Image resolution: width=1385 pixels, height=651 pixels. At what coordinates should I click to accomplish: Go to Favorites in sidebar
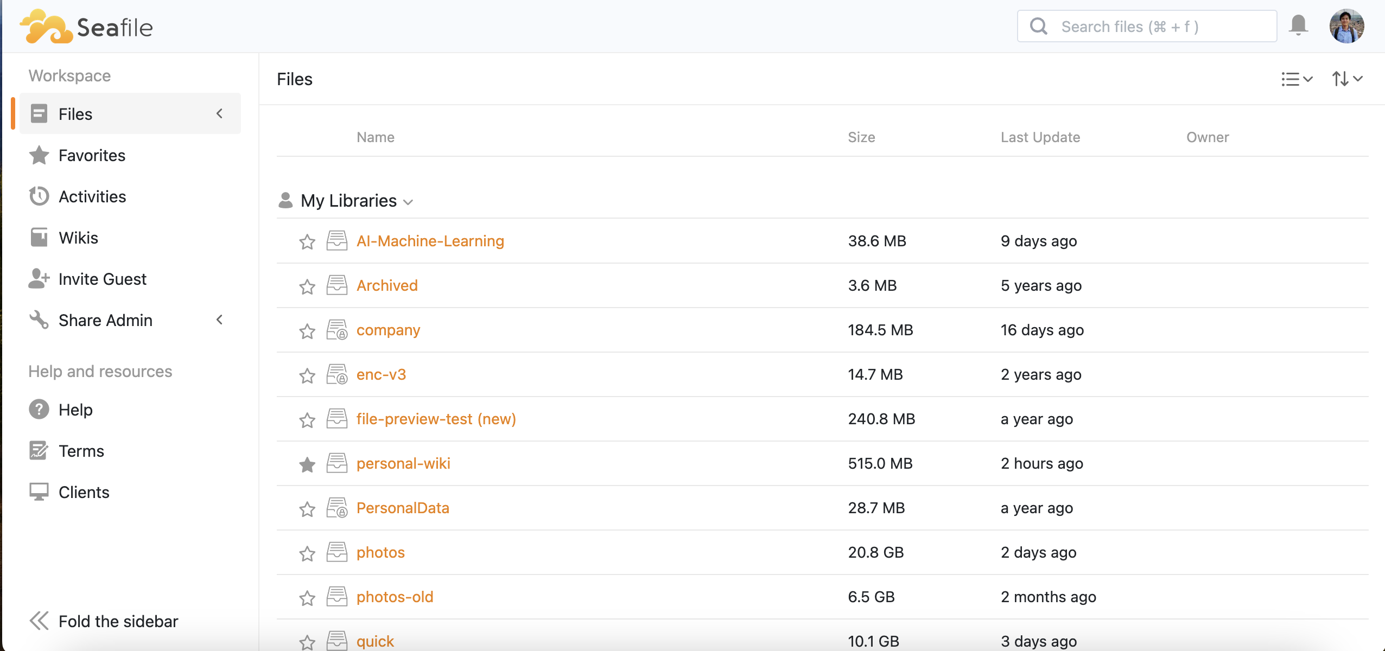[x=92, y=156]
